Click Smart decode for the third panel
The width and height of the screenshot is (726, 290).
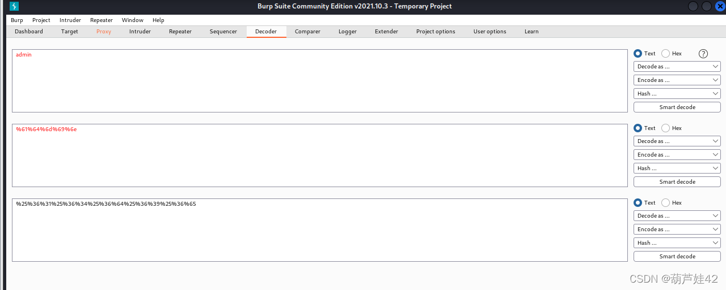click(x=677, y=257)
